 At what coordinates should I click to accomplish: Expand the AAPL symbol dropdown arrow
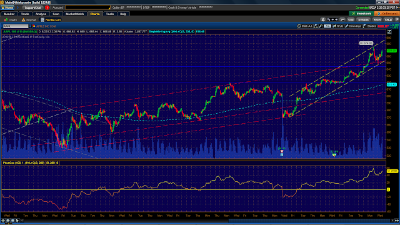point(30,26)
